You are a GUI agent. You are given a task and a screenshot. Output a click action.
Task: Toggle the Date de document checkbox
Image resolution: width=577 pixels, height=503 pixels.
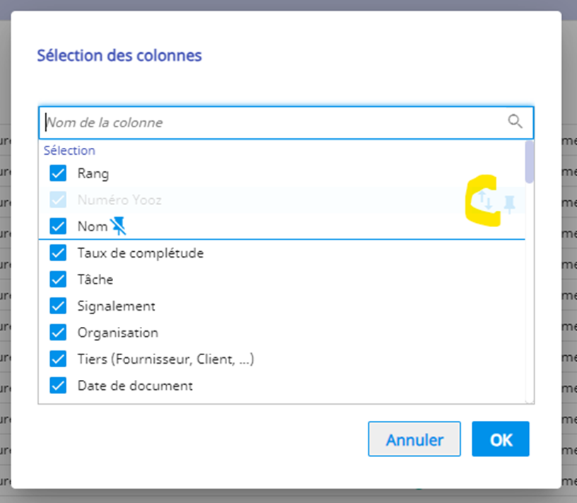58,386
